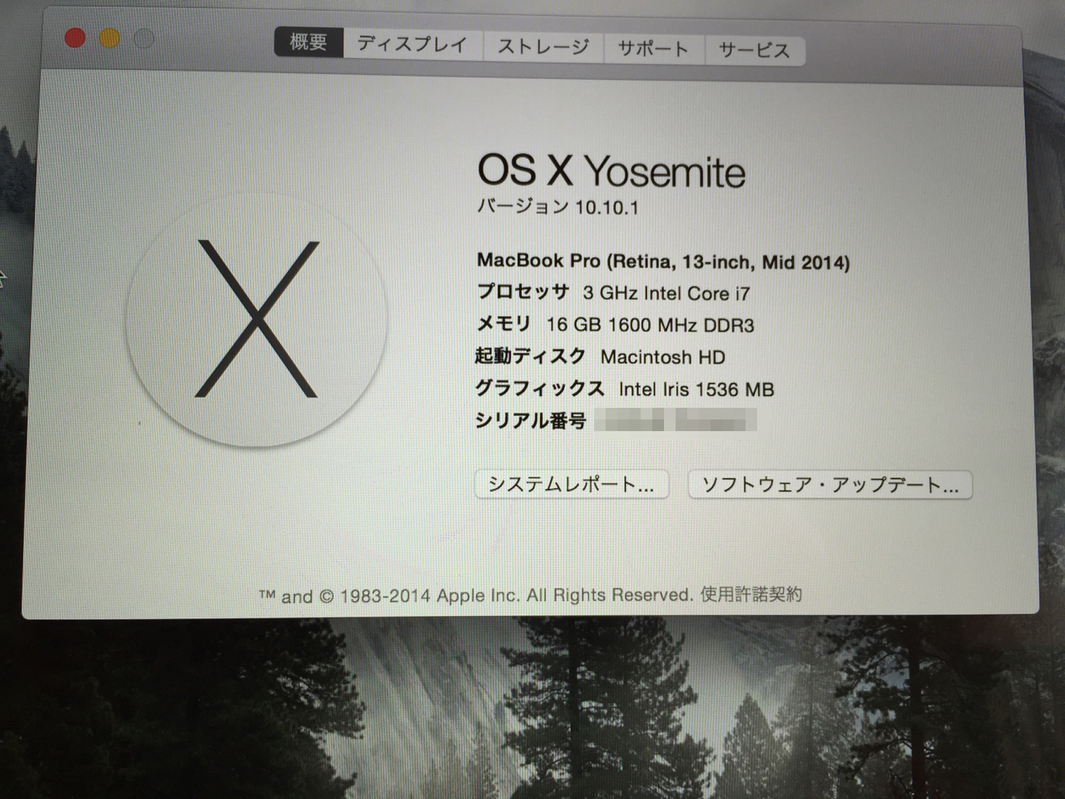This screenshot has height=799, width=1065.
Task: Click the OS X Yosemite title
Action: 611,171
